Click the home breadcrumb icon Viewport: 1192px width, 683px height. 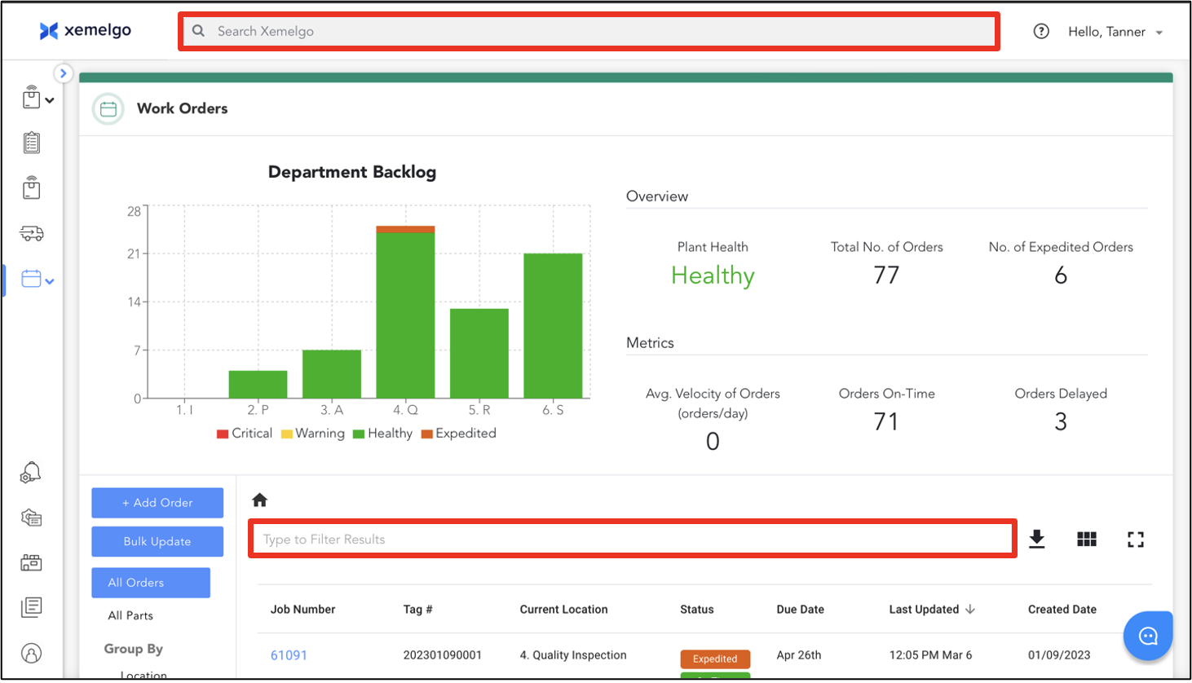point(260,500)
